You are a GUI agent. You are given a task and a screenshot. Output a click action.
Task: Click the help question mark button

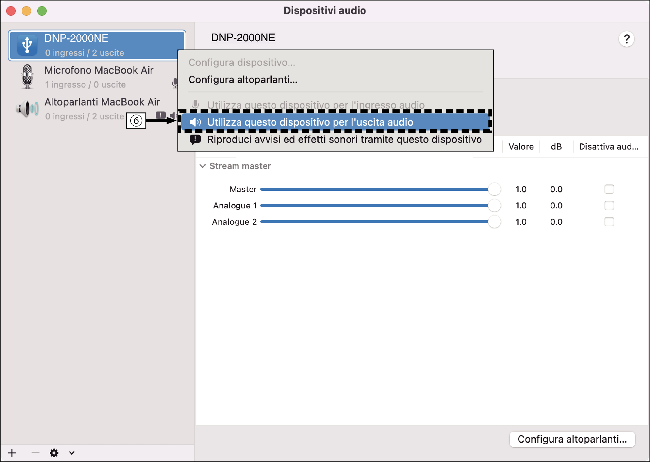pyautogui.click(x=626, y=39)
